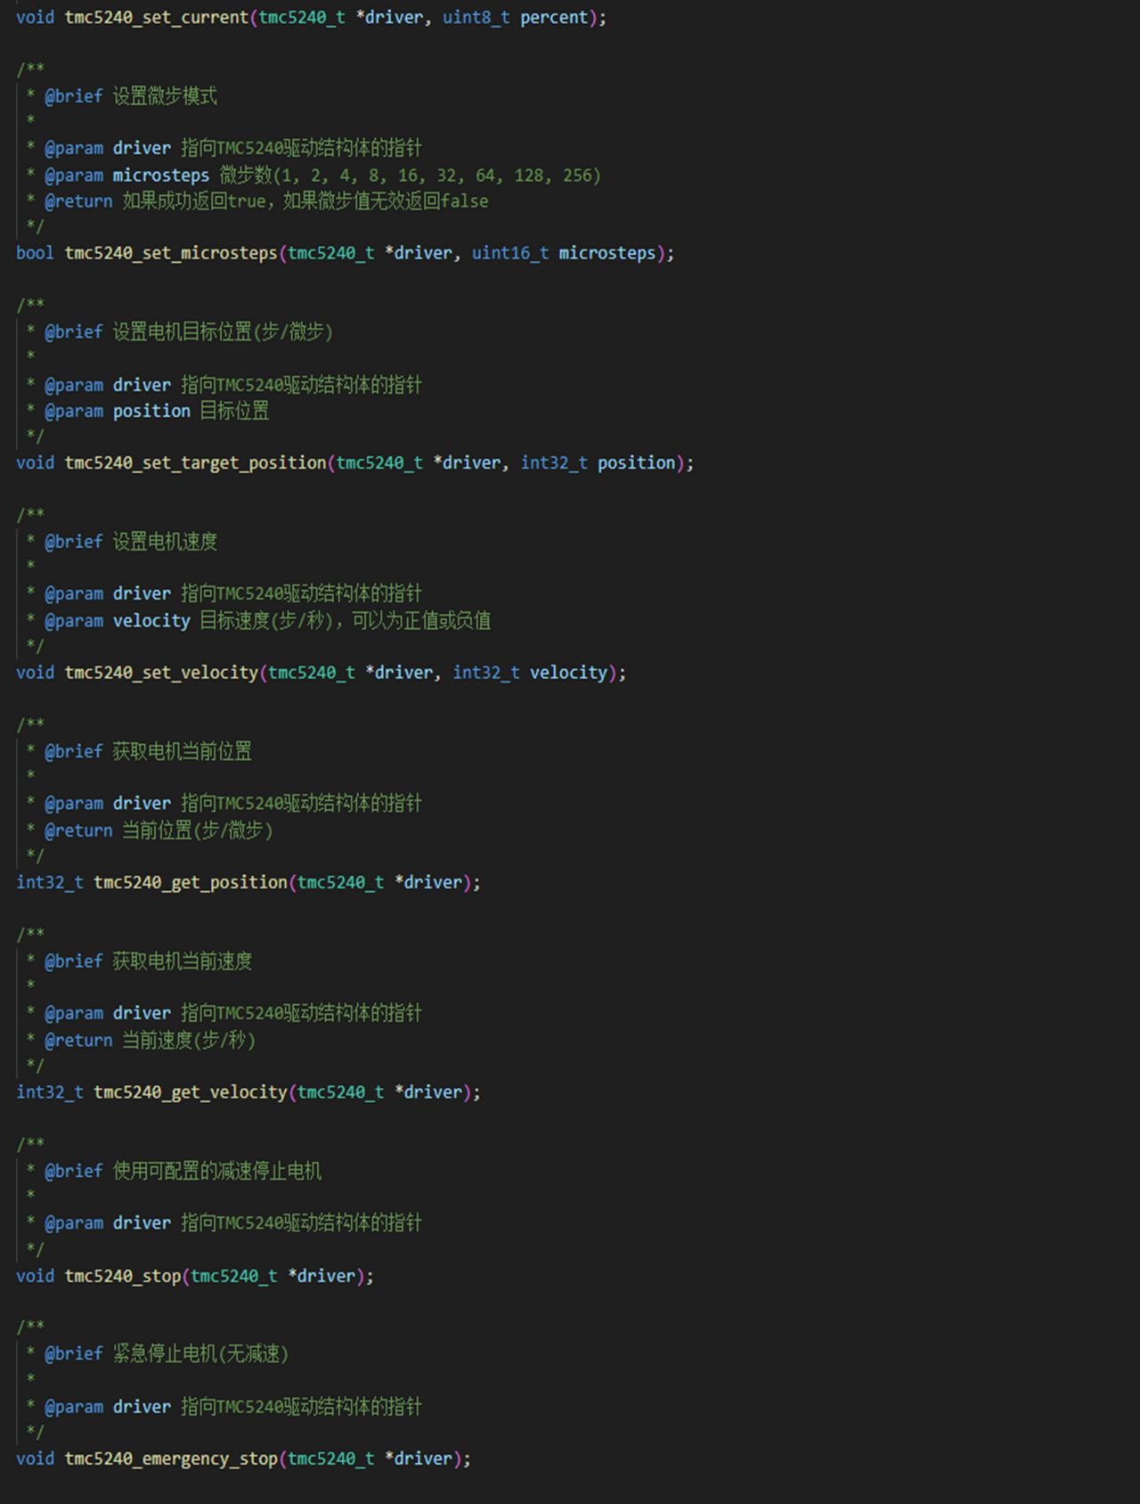The image size is (1140, 1504).
Task: Click the velocity parameter in tmc5240_set_velocity
Action: click(568, 673)
